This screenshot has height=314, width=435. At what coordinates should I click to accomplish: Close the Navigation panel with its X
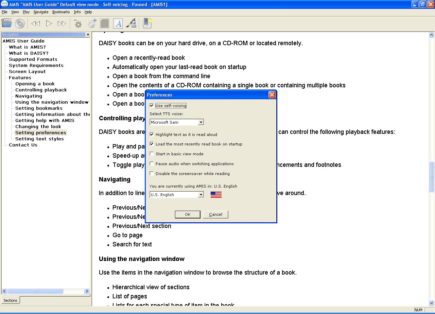[x=88, y=34]
